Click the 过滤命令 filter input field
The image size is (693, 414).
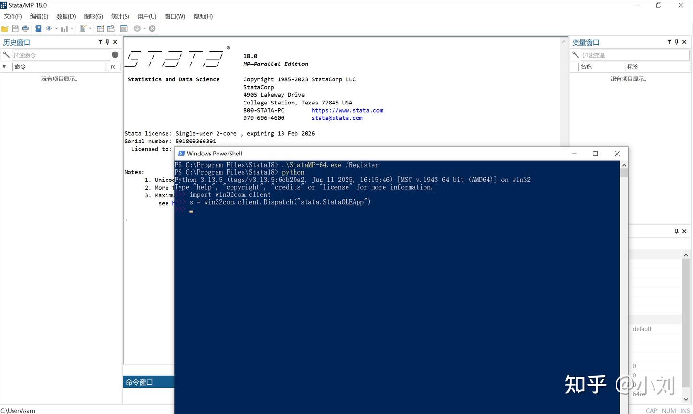coord(61,55)
